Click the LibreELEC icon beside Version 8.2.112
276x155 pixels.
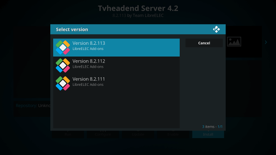pyautogui.click(x=63, y=65)
